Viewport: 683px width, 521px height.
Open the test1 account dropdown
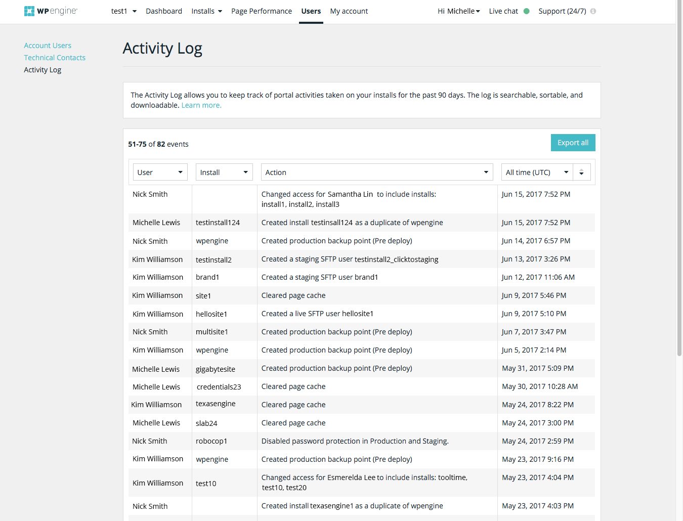(x=124, y=11)
